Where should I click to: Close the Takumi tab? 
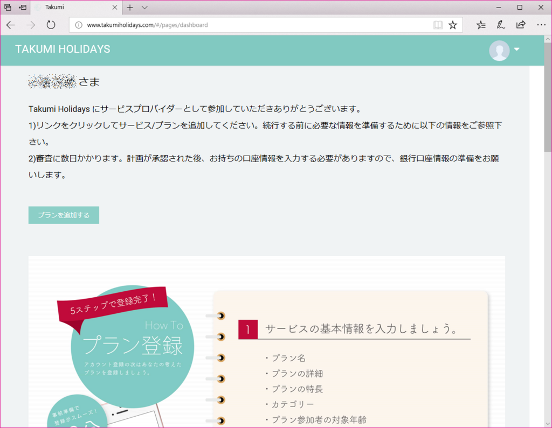point(115,8)
